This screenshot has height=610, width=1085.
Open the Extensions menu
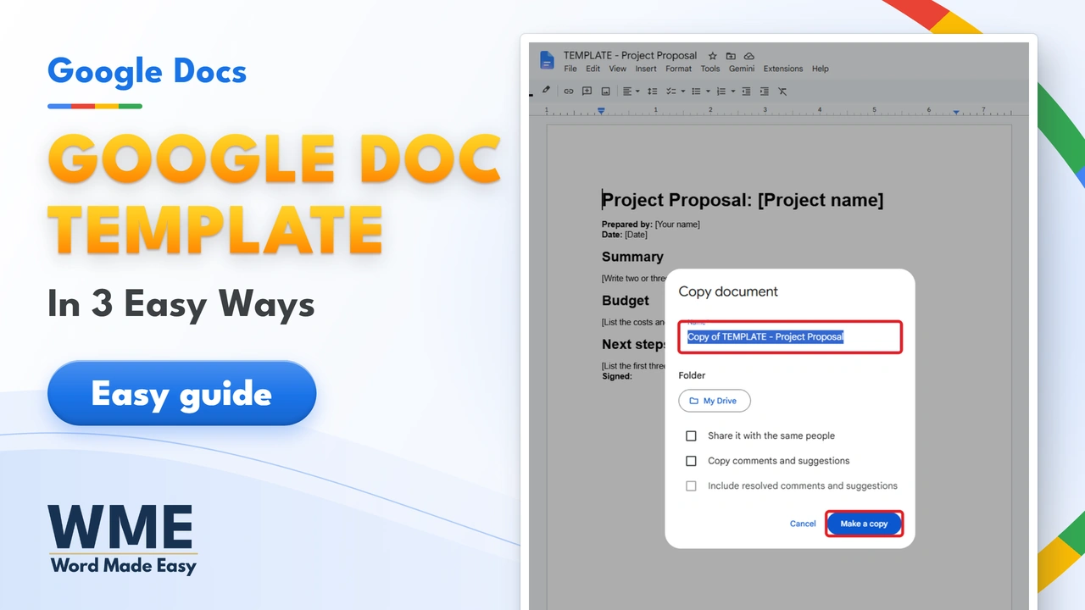[783, 69]
